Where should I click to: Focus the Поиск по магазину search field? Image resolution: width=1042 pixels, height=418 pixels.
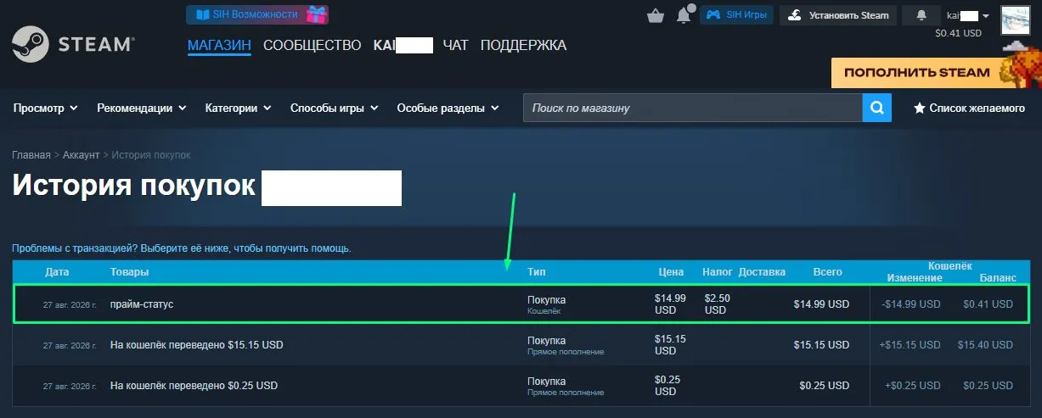(693, 109)
